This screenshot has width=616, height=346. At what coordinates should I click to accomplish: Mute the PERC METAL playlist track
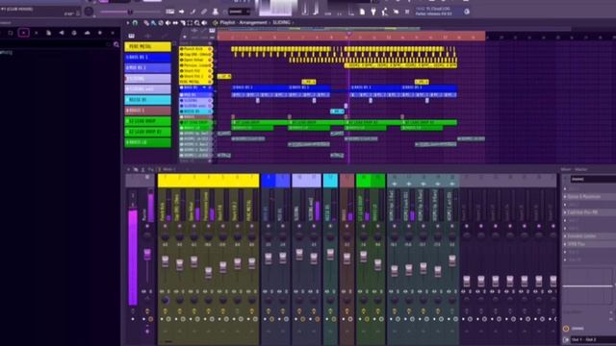210,82
